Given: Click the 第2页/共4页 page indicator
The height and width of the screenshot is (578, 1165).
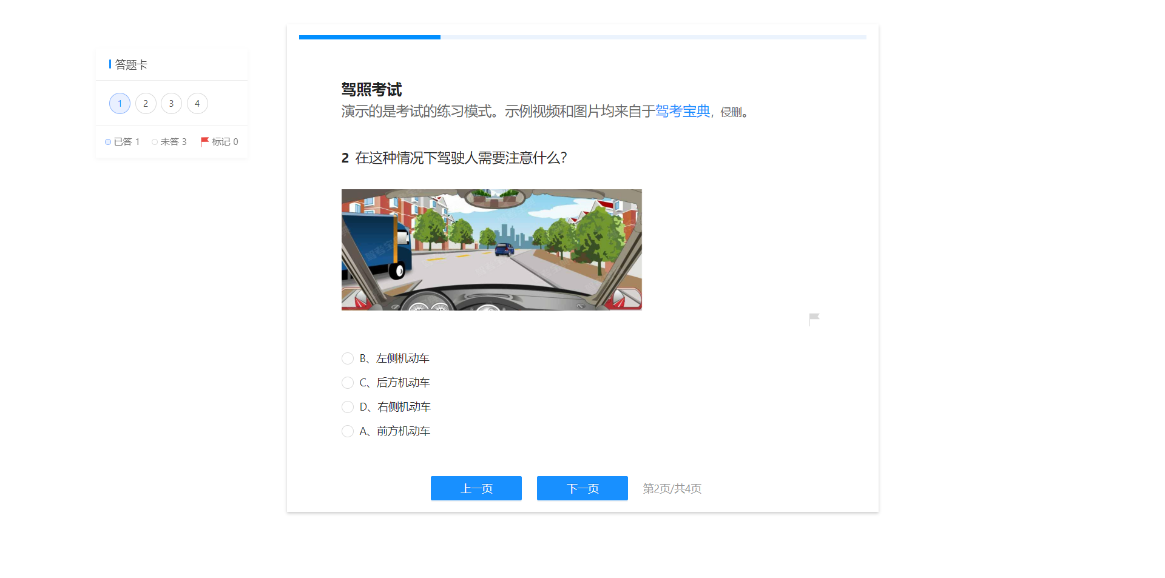Looking at the screenshot, I should [672, 488].
